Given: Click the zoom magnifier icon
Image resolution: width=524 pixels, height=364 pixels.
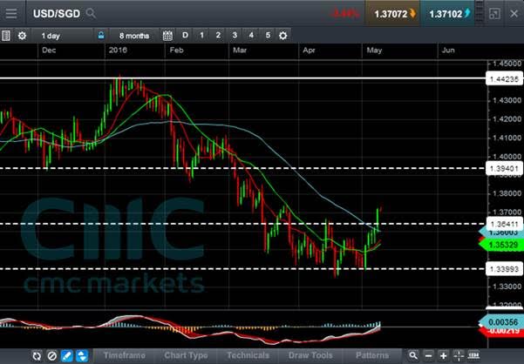Looking at the screenshot, I should click(x=413, y=355).
